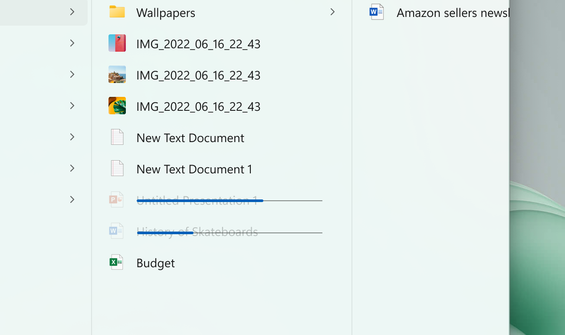Click the Word icon beside History of Skateboards

[x=116, y=231]
